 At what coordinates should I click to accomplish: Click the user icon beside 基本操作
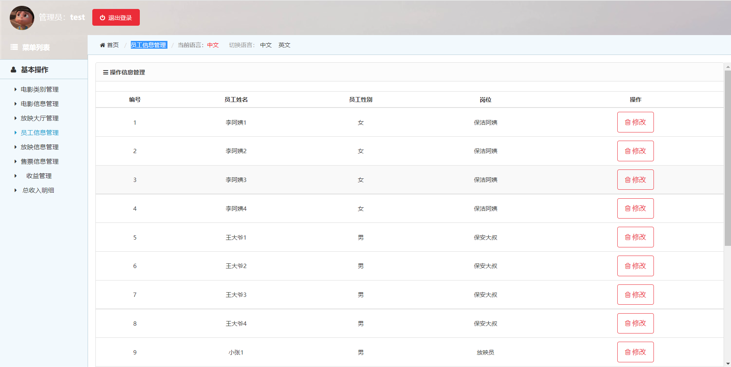click(x=14, y=70)
